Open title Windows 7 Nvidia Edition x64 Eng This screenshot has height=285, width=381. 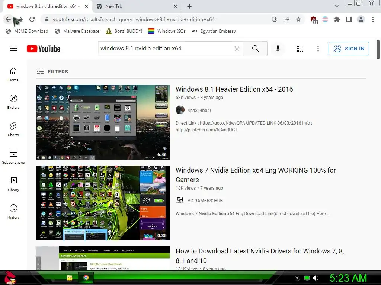coord(256,175)
